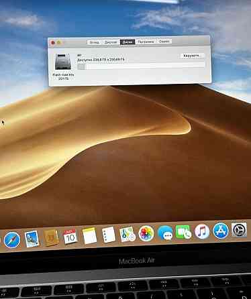Viewport: 251px width, 299px height.
Task: Select the highlighted storage tab
Action: click(128, 42)
